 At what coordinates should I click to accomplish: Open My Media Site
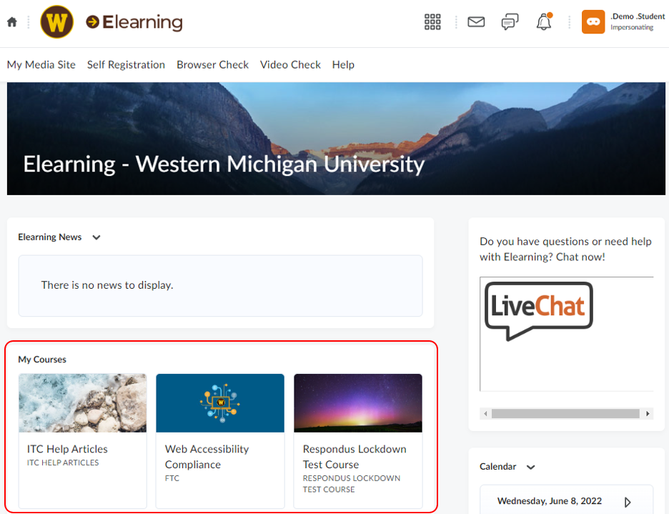41,64
